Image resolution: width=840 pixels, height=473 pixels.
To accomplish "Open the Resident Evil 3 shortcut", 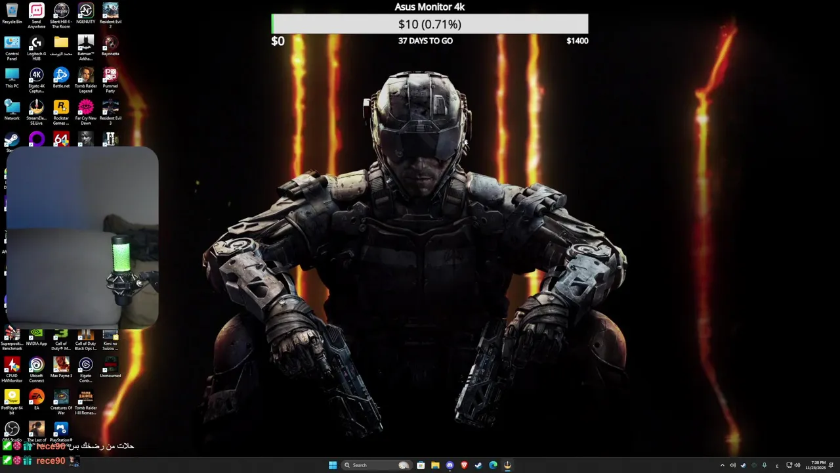I will click(110, 112).
